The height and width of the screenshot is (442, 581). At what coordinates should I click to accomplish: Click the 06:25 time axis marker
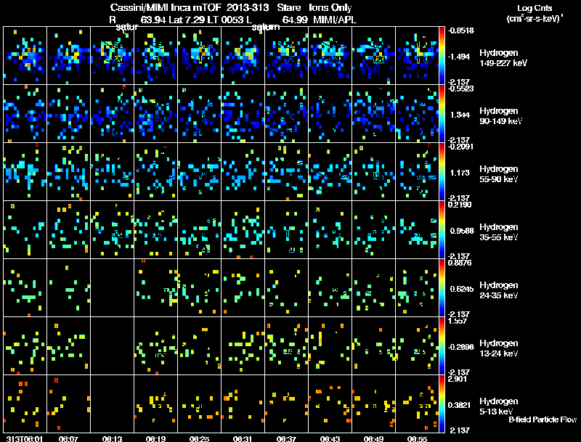pos(200,438)
